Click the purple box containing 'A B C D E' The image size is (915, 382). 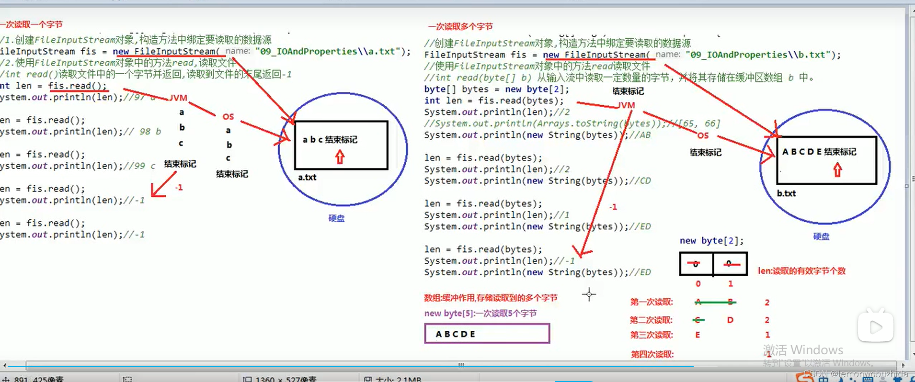[x=487, y=334]
